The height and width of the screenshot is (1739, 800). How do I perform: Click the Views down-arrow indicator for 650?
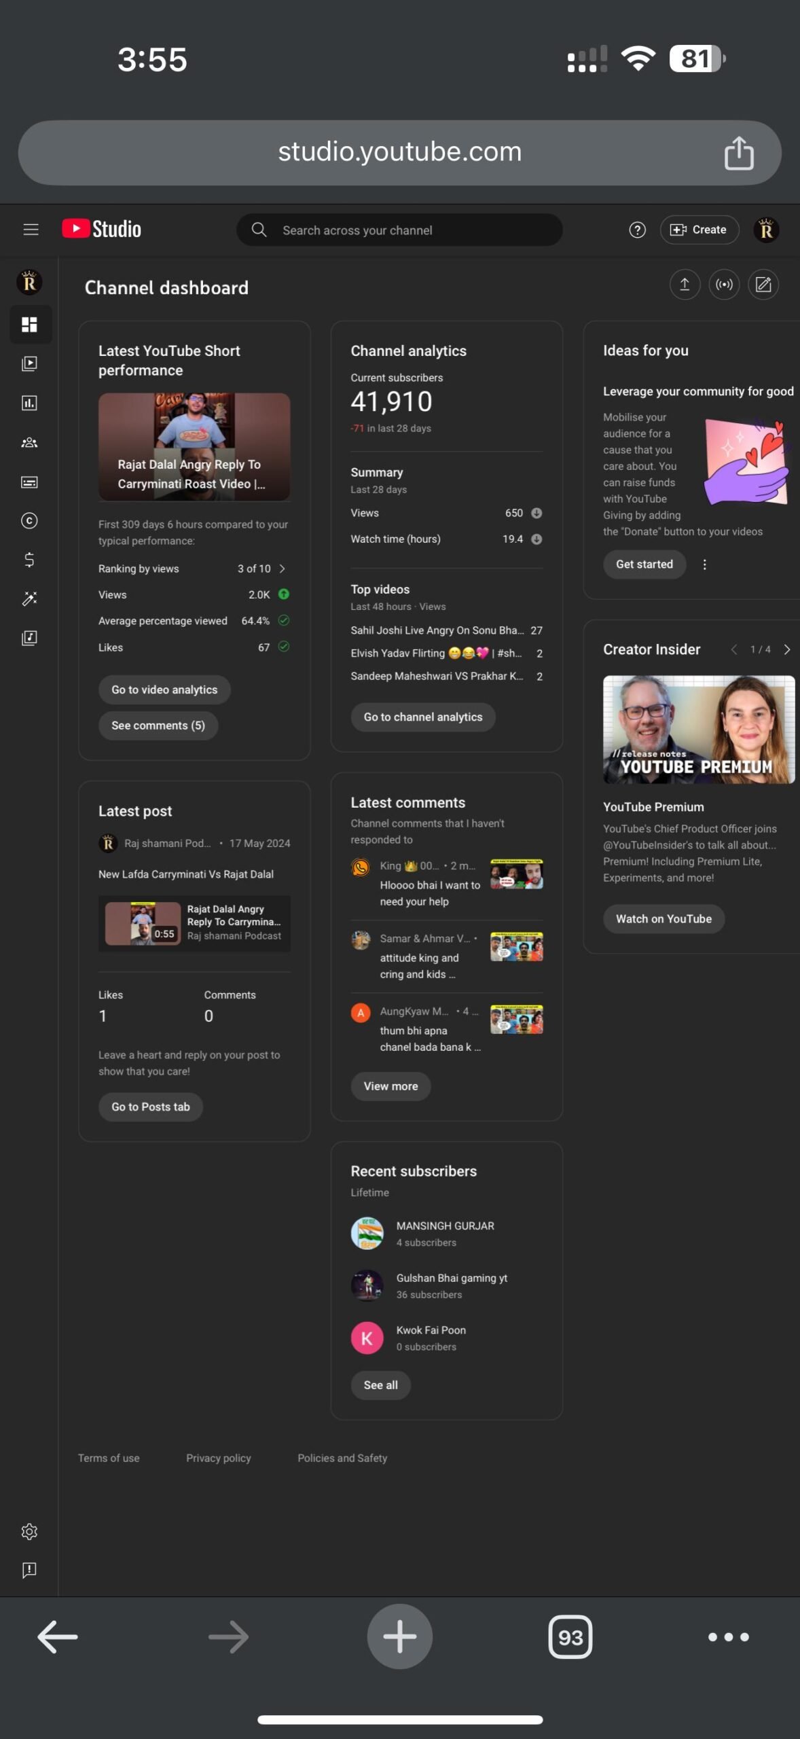tap(537, 513)
